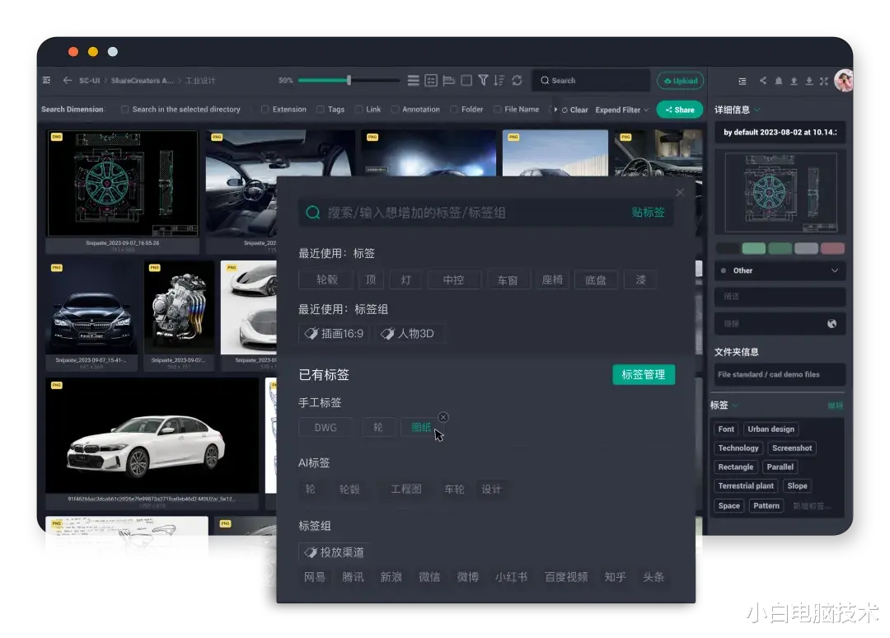Open the Other category dropdown
Viewport: 890px width, 638px height.
point(780,270)
